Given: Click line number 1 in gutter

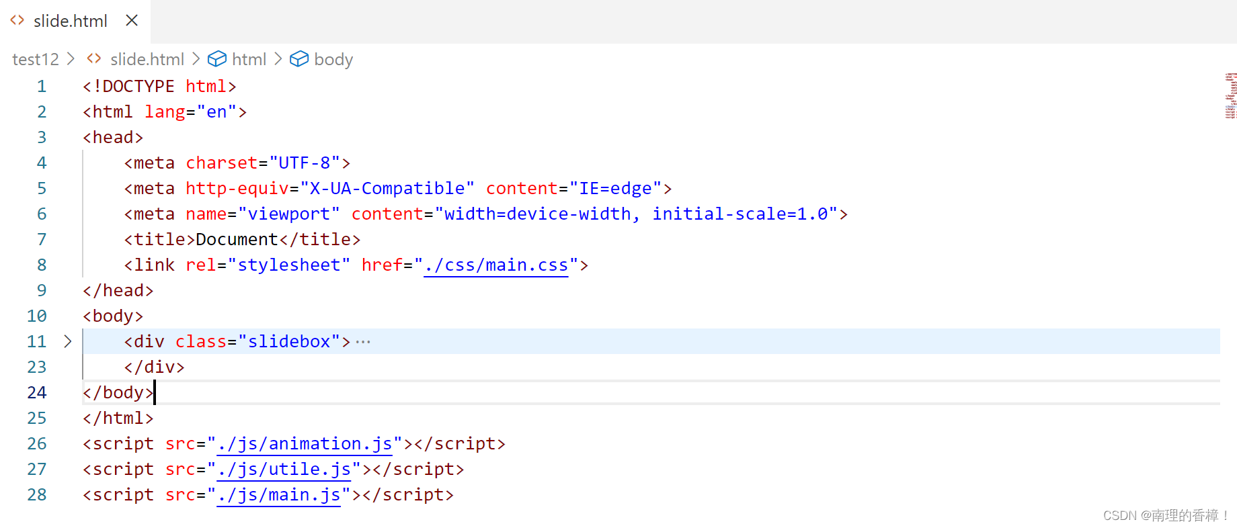Looking at the screenshot, I should pos(42,87).
